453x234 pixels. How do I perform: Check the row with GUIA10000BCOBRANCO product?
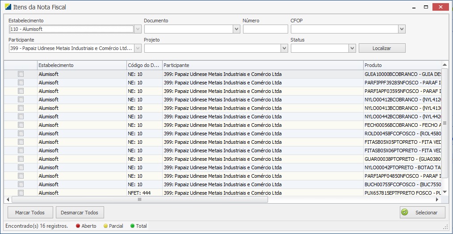[x=21, y=74]
